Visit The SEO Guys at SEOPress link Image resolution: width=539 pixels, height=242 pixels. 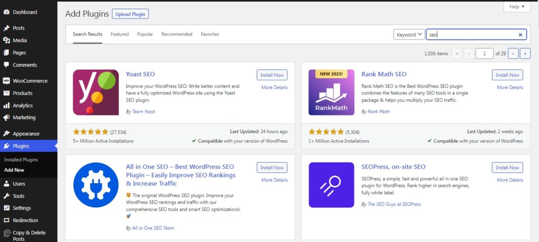tap(394, 204)
